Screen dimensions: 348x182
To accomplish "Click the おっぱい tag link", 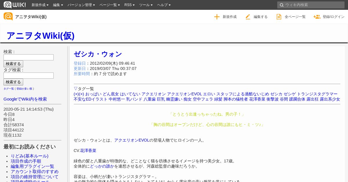I will tap(93, 94).
